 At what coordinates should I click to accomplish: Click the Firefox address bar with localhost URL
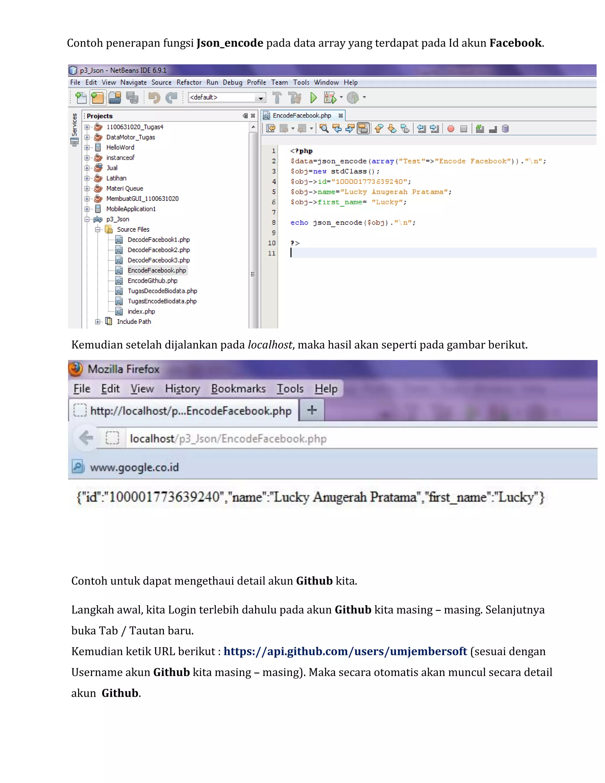click(x=362, y=438)
